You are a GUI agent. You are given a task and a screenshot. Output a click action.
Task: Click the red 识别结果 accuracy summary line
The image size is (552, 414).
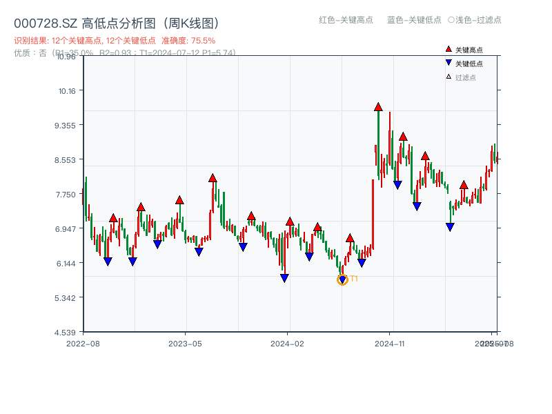[115, 41]
